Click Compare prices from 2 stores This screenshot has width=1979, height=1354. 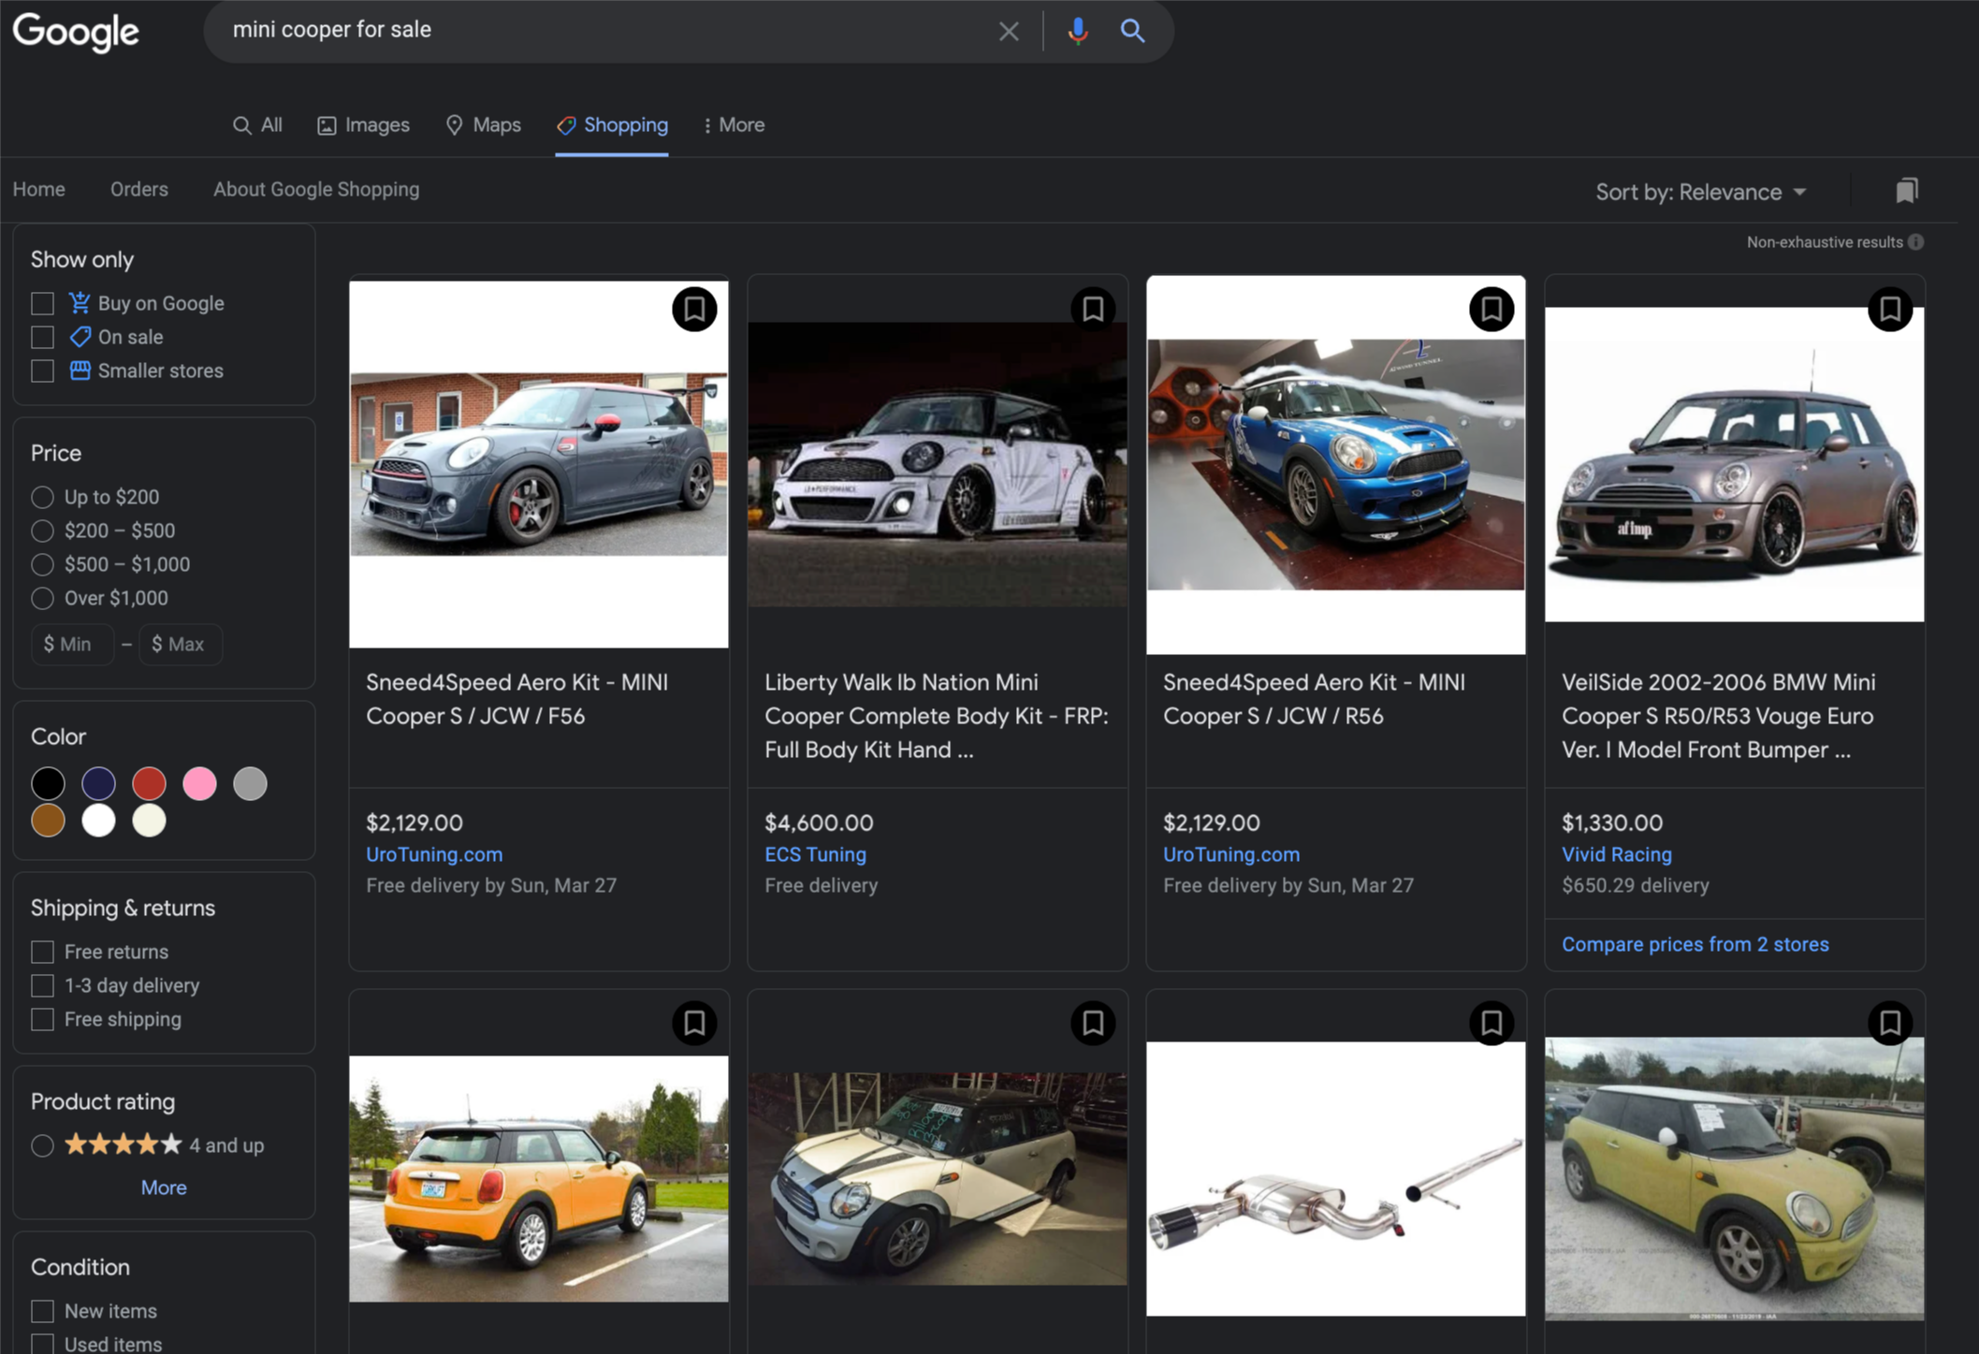coord(1695,944)
